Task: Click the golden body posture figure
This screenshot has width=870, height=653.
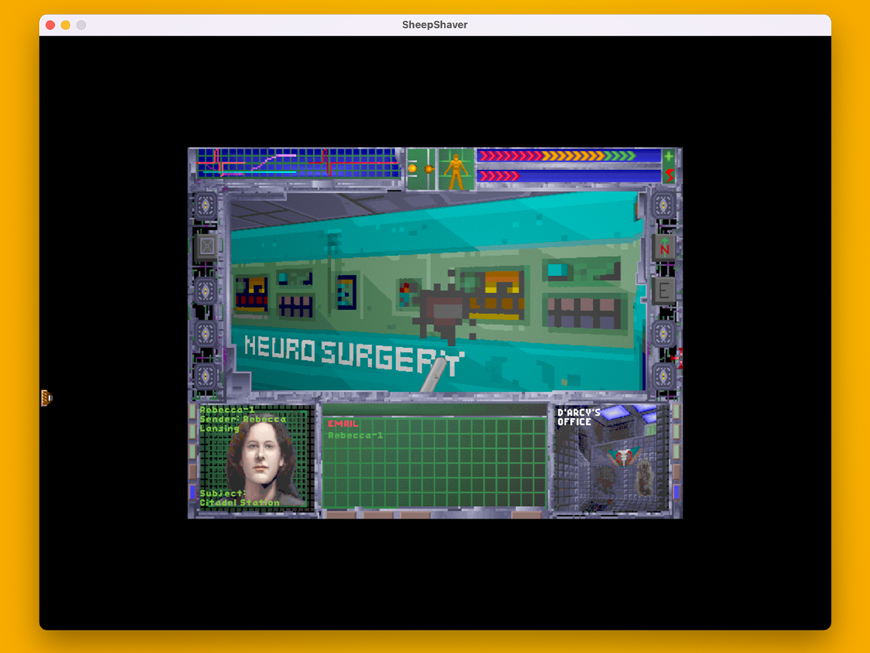Action: click(456, 170)
